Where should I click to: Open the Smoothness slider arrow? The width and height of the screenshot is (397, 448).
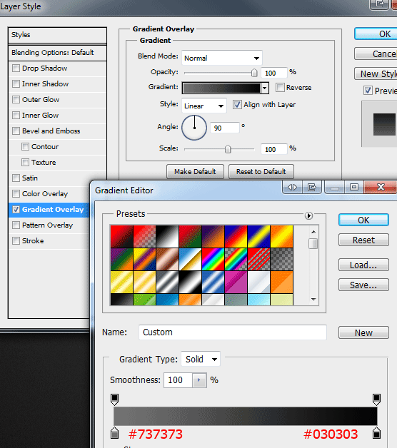point(199,380)
